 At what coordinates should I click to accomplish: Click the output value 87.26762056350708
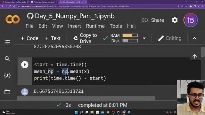click(57, 47)
